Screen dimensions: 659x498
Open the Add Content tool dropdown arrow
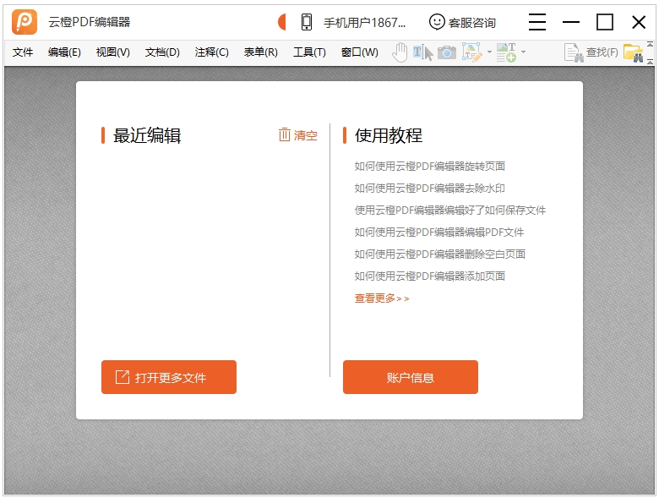tap(523, 52)
